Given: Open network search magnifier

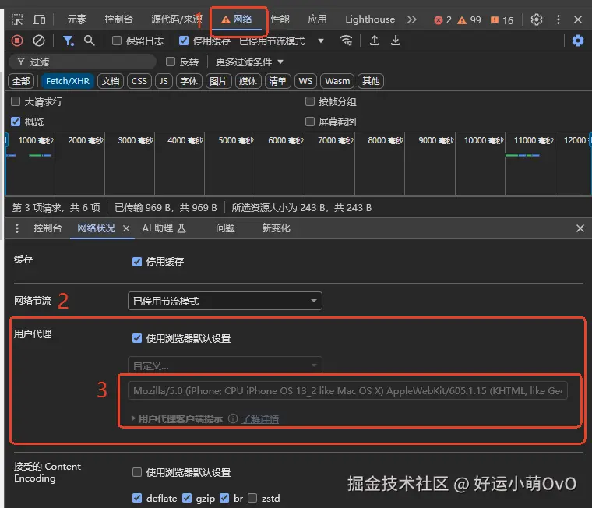Looking at the screenshot, I should [x=89, y=41].
